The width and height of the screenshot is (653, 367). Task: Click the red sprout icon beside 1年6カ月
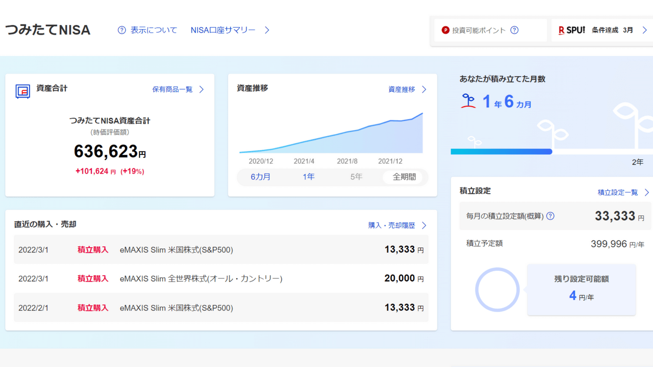468,101
